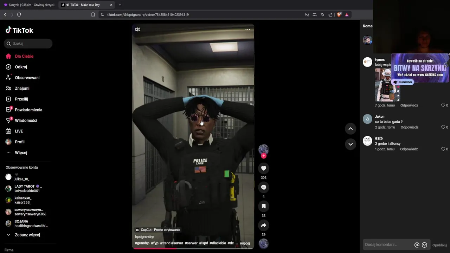Open CapCut - Proste edytowanie tag
Screen dimensions: 450x253
158,230
